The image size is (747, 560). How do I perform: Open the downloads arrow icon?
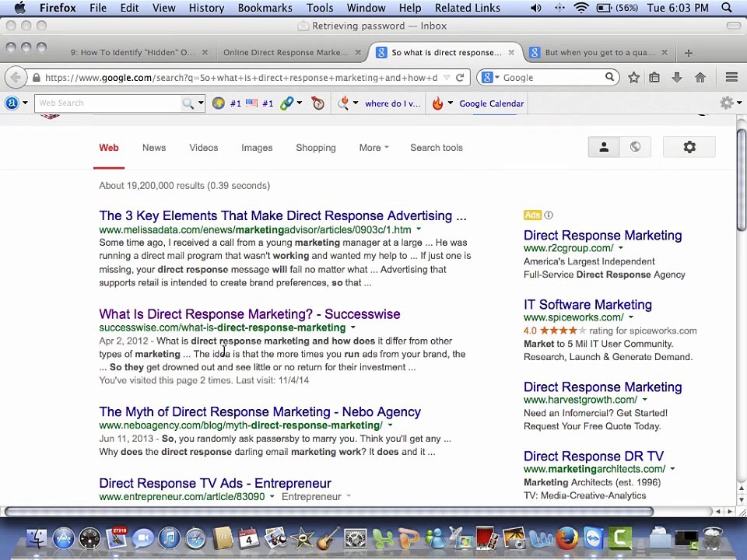pyautogui.click(x=677, y=77)
